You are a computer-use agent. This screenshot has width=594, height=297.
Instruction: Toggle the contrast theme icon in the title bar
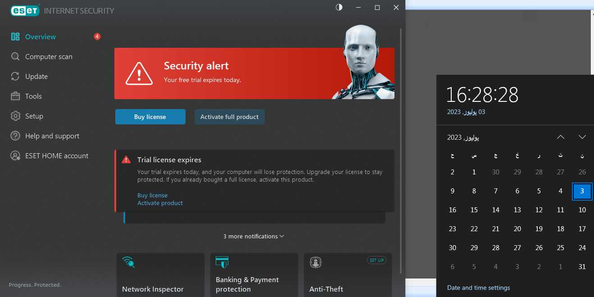tap(339, 7)
